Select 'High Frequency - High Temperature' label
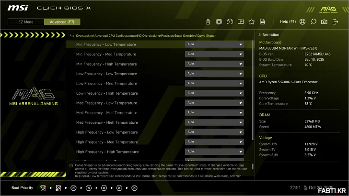This screenshot has height=196, width=349. pyautogui.click(x=107, y=152)
